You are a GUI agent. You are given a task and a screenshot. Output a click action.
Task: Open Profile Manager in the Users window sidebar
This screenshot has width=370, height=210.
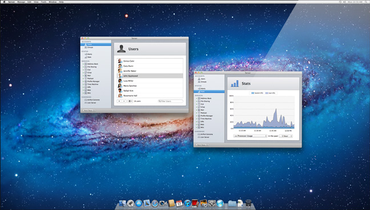(93, 82)
